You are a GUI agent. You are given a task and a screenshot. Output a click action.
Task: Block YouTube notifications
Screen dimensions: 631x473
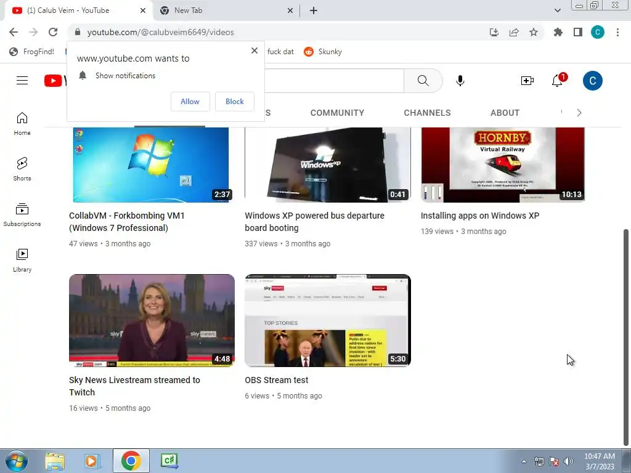pos(235,102)
